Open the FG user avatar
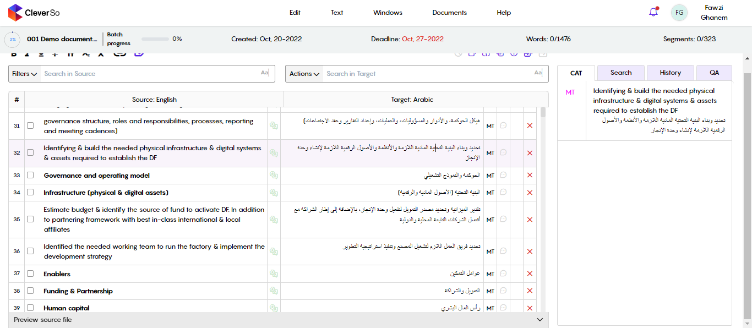The image size is (752, 328). point(679,13)
